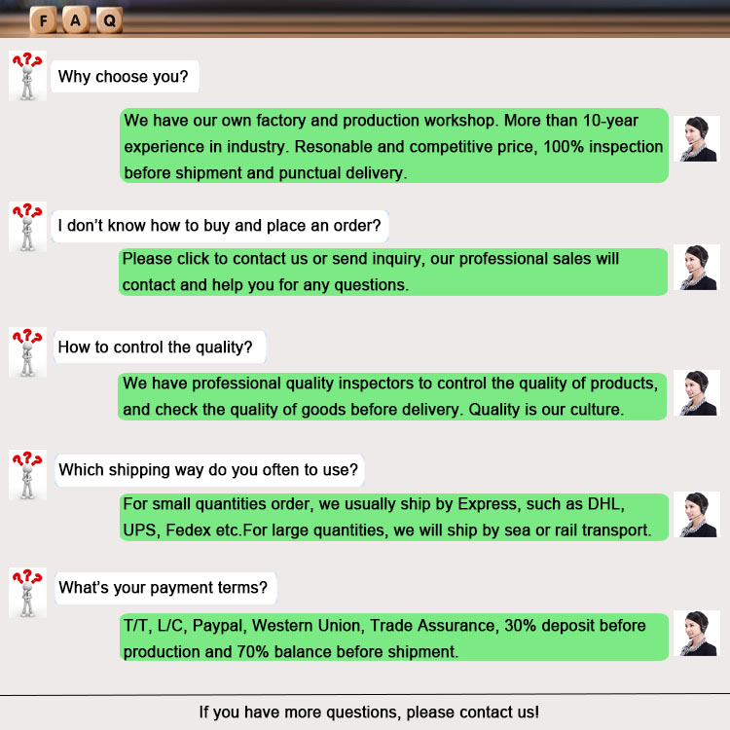The height and width of the screenshot is (730, 730).
Task: Click the answer mentioning DHL, UPS, Fedex
Action: coord(394,517)
